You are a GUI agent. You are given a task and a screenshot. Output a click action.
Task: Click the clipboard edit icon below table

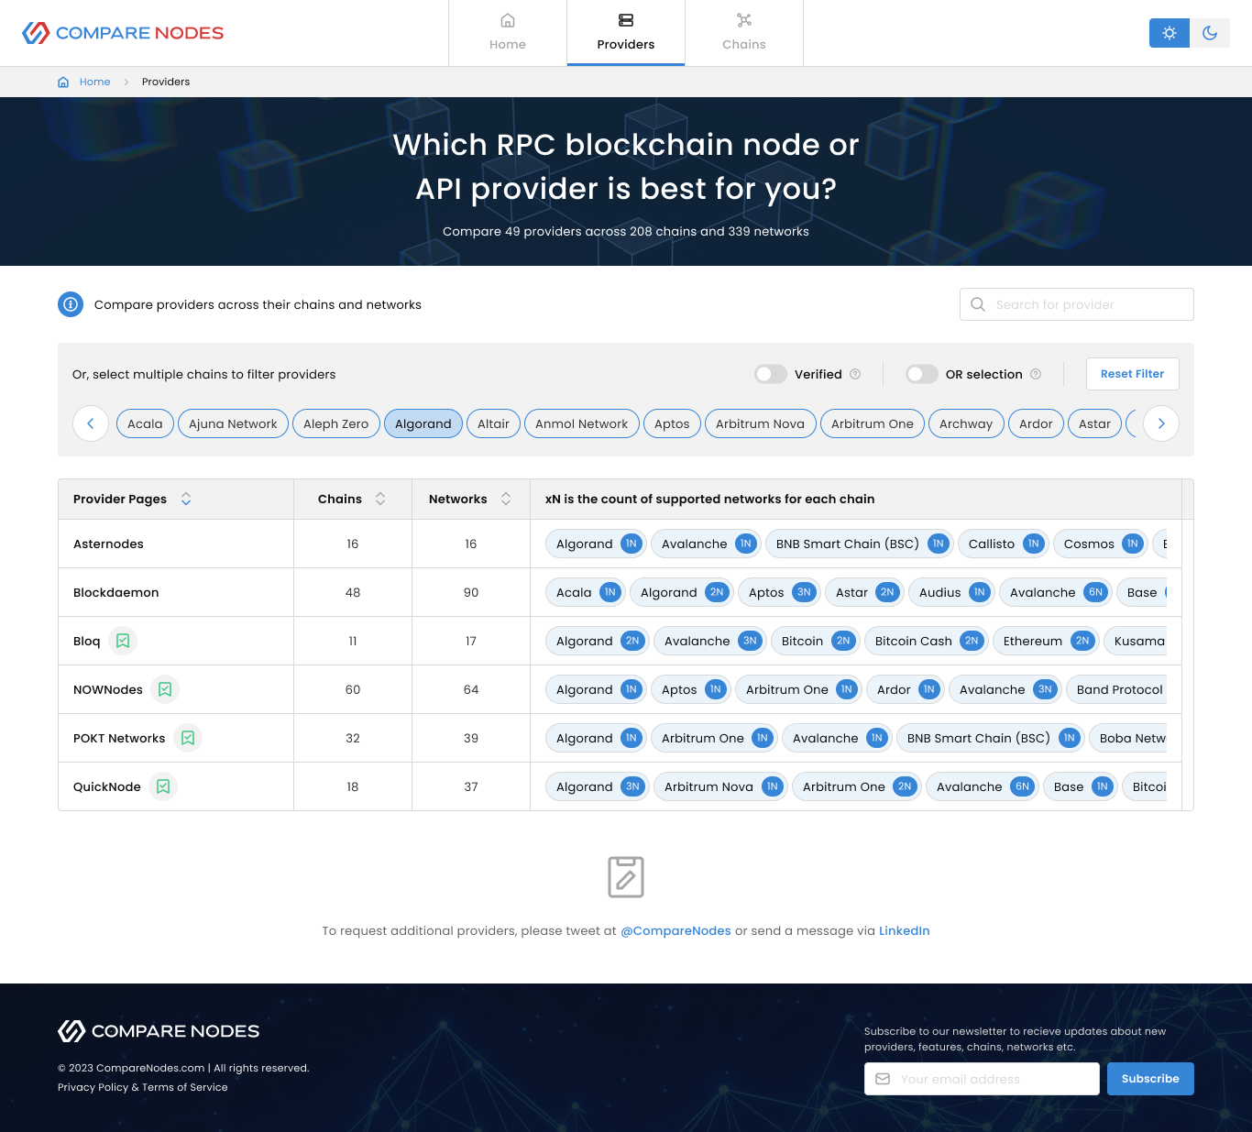tap(626, 877)
